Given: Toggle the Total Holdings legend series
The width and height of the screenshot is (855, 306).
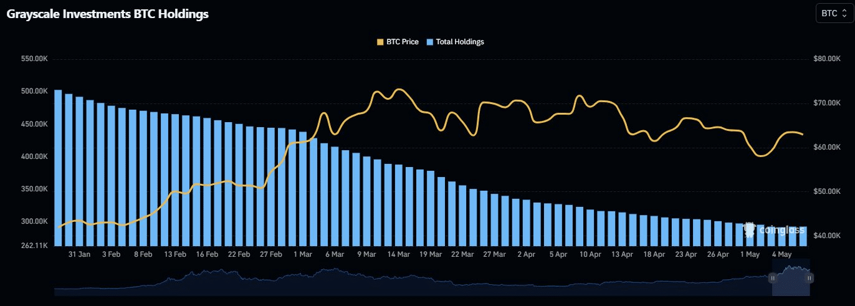Looking at the screenshot, I should pyautogui.click(x=455, y=42).
